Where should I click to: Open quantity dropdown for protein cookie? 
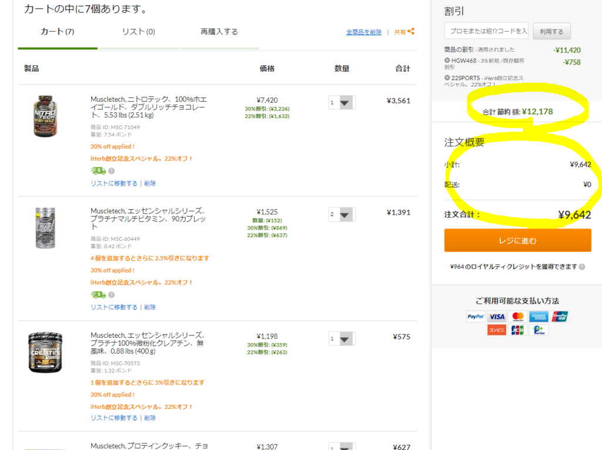[x=342, y=446]
